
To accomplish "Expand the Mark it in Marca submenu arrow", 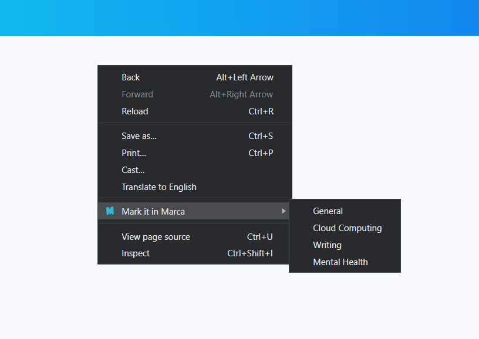I will [x=284, y=211].
